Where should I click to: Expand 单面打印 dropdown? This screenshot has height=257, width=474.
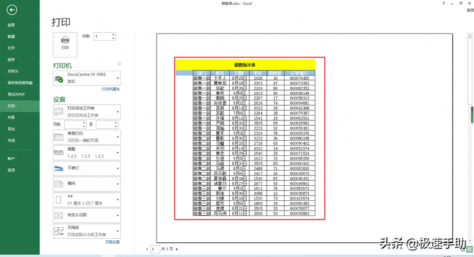(118, 137)
